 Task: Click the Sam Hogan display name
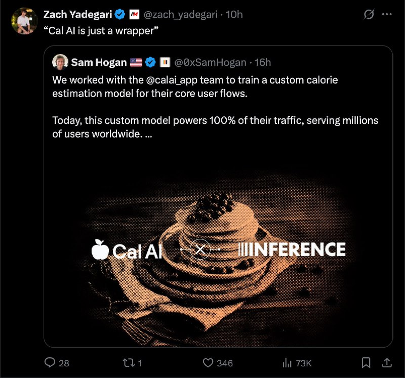[x=99, y=62]
